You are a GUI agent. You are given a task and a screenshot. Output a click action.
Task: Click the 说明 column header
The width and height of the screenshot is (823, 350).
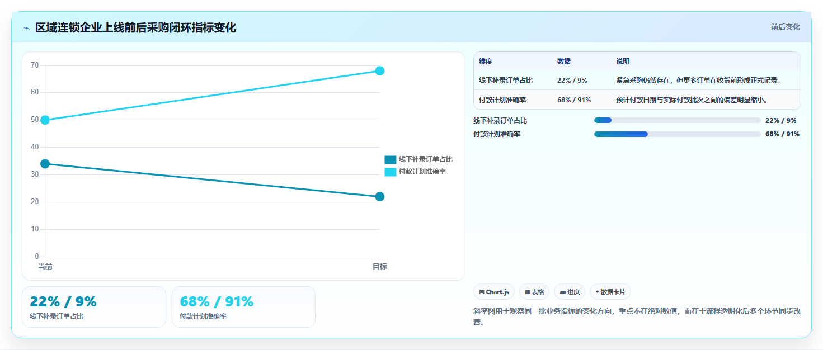(623, 62)
